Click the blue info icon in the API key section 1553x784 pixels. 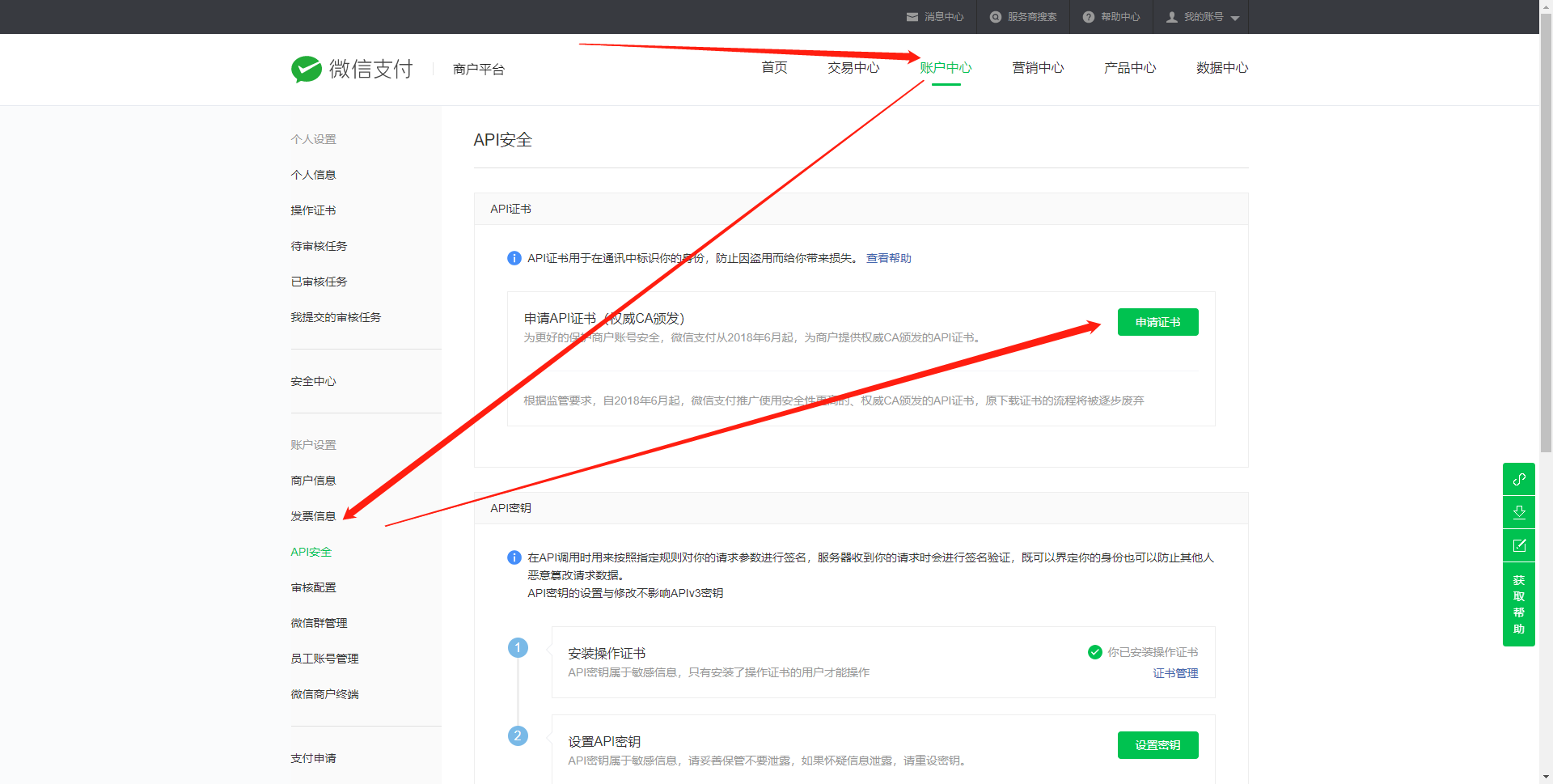[x=514, y=557]
